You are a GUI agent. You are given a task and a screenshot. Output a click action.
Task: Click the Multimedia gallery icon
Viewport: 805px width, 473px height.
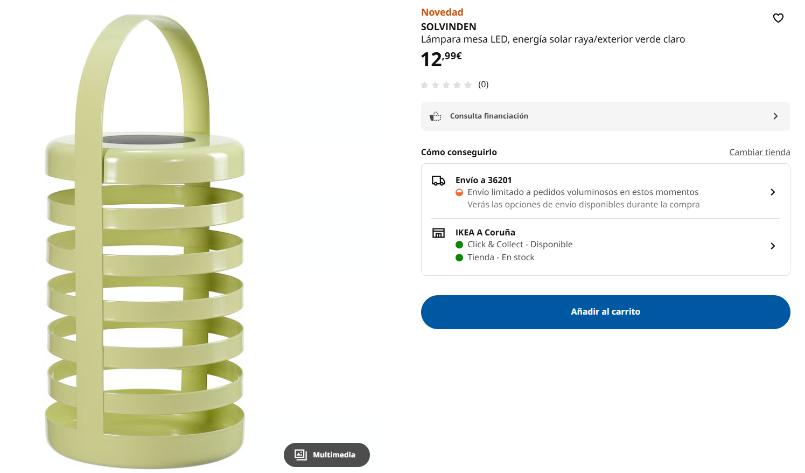300,455
